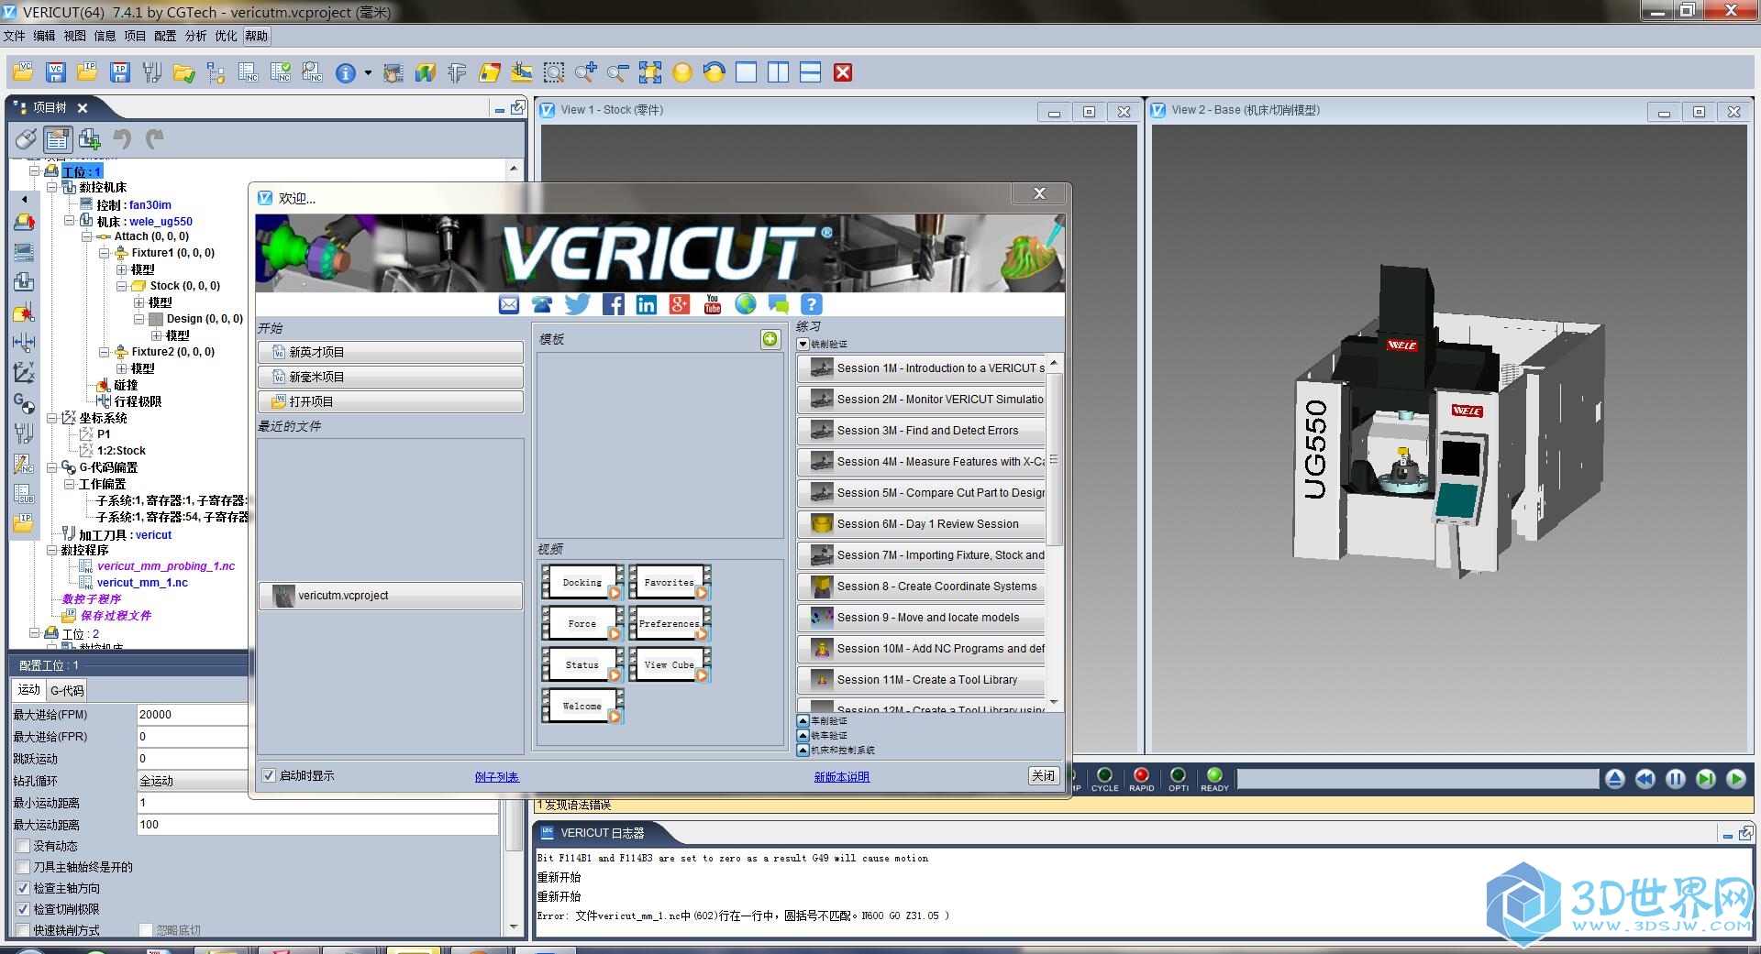1761x954 pixels.
Task: Click the side-by-side views layout icon
Action: 779,72
